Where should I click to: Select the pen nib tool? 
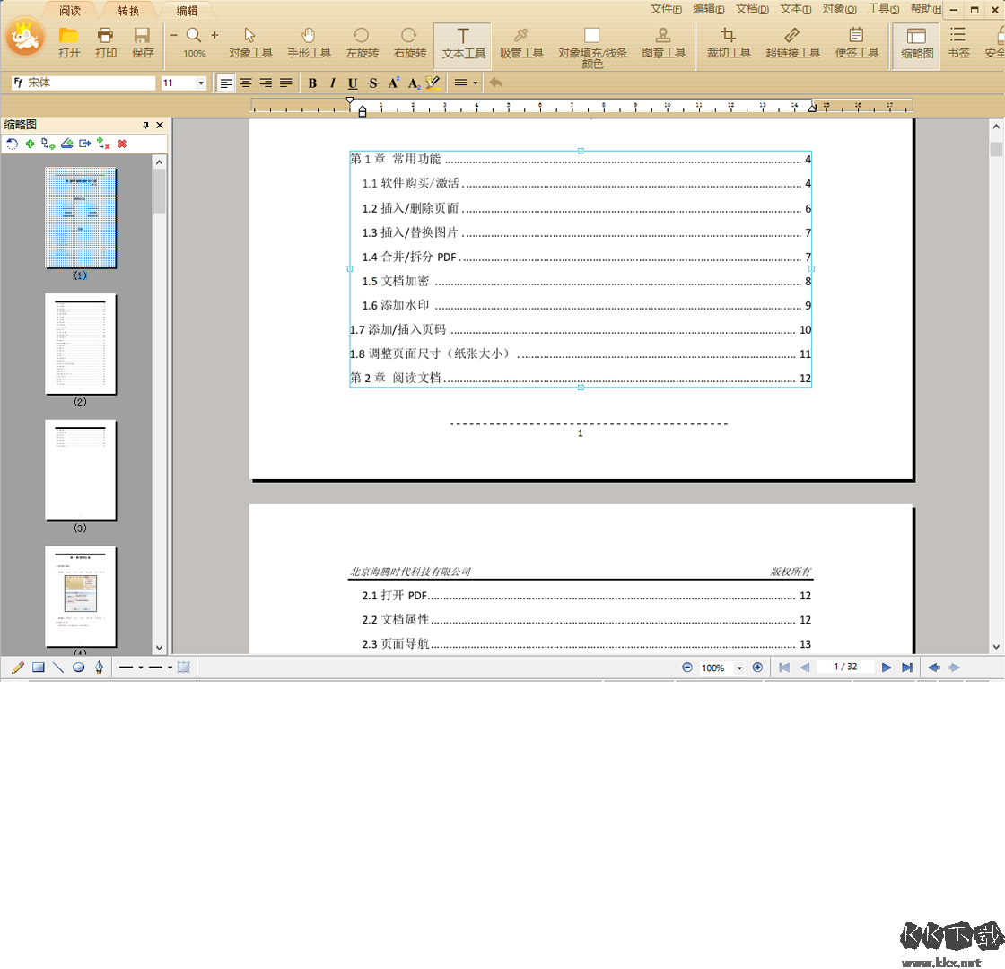[x=99, y=668]
